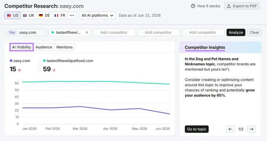Select the US country tab
The width and height of the screenshot is (267, 141).
tap(12, 16)
